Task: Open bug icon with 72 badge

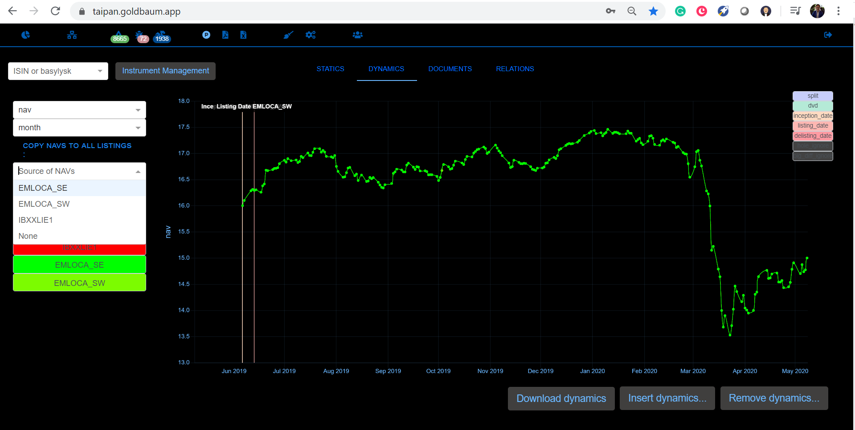Action: (x=141, y=36)
